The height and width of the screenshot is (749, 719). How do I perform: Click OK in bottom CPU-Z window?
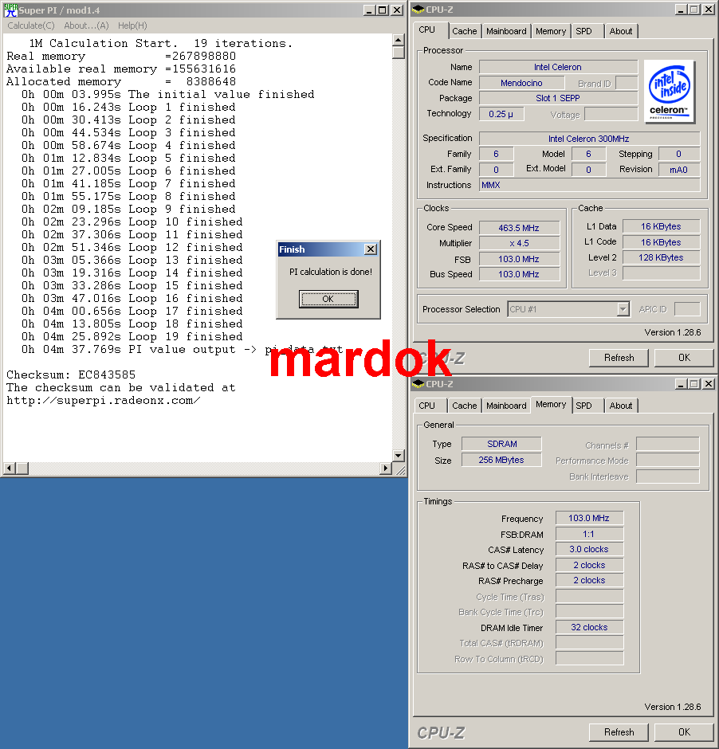pos(684,732)
